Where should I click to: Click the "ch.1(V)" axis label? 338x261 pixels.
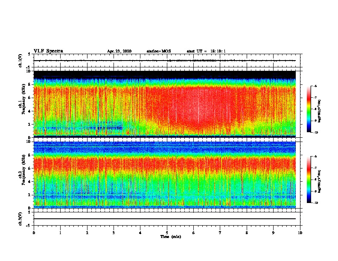coord(20,61)
